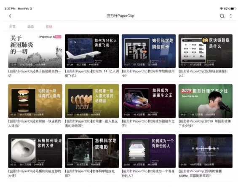
Task: Open the 2019回形针赚了多少钱 thumbnail
Action: 206,101
